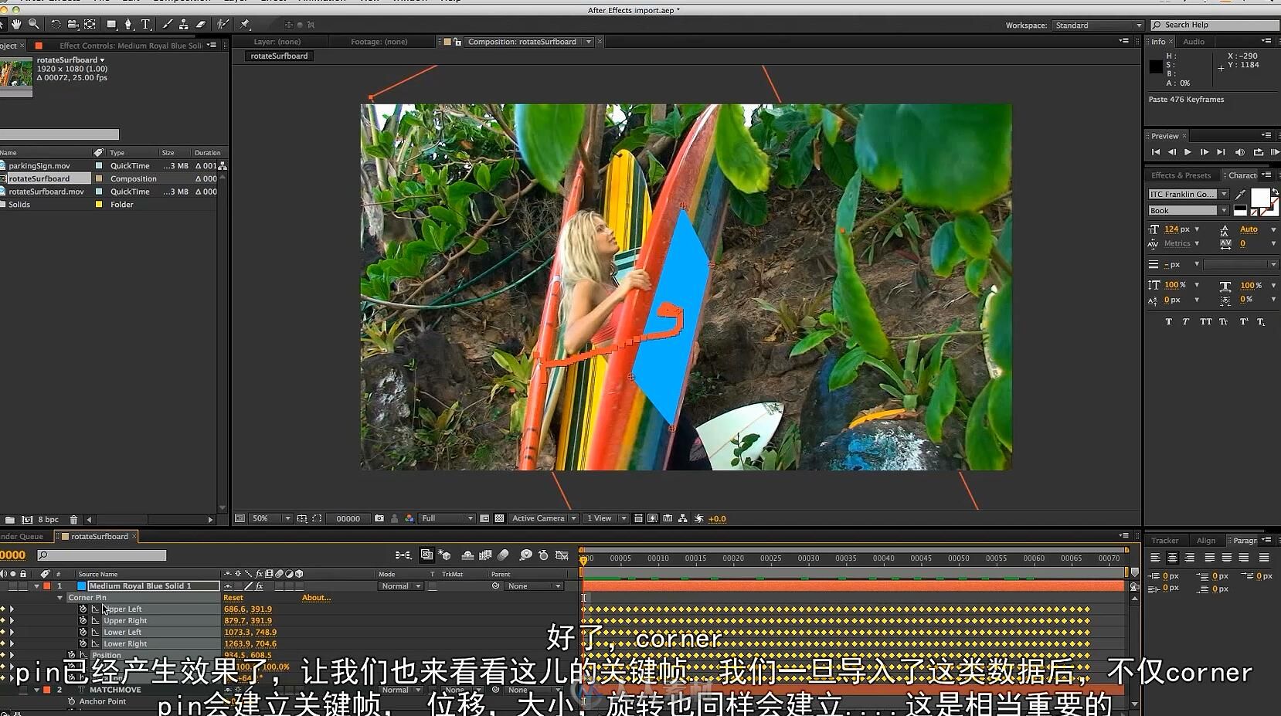
Task: Click Reset on Corner Pin effect
Action: tap(233, 598)
